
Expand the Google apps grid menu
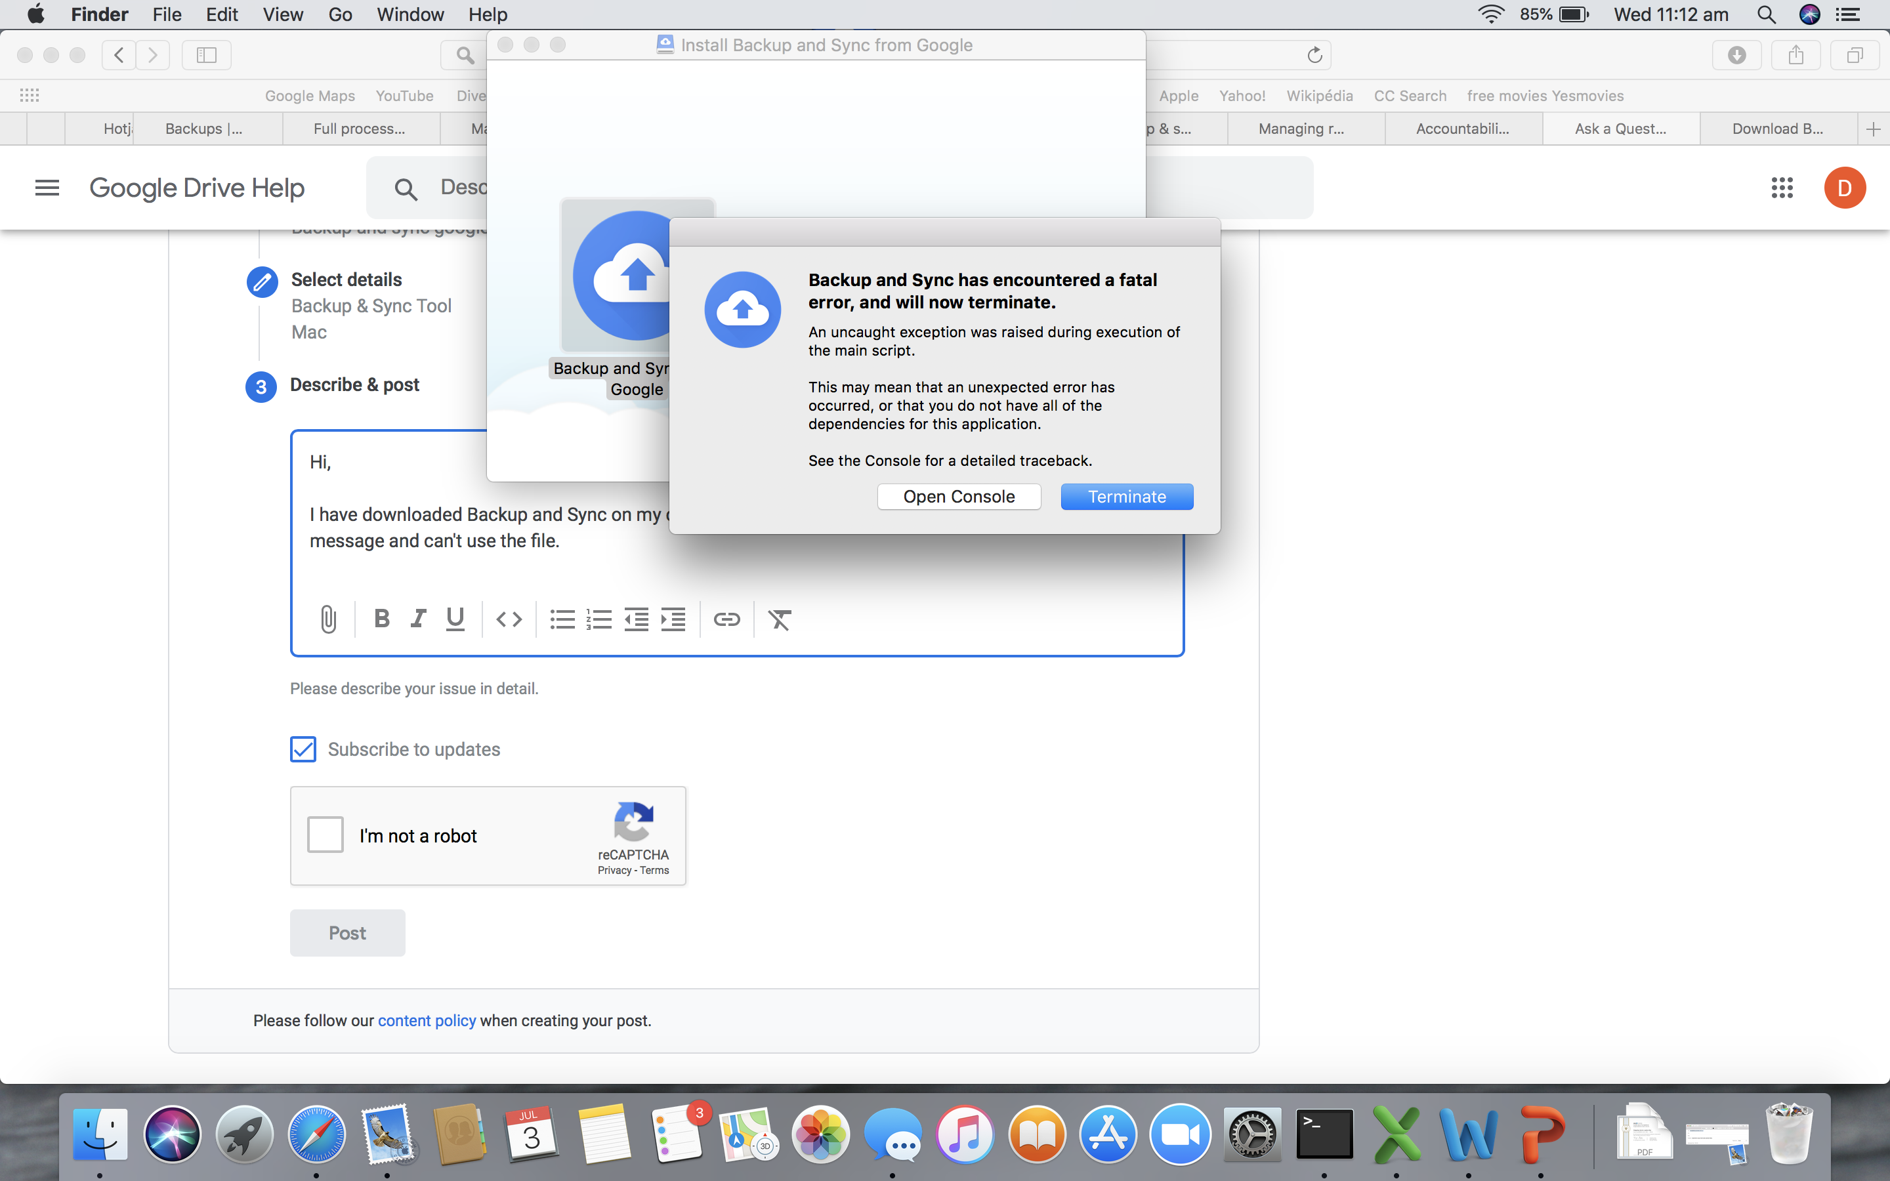tap(1782, 186)
